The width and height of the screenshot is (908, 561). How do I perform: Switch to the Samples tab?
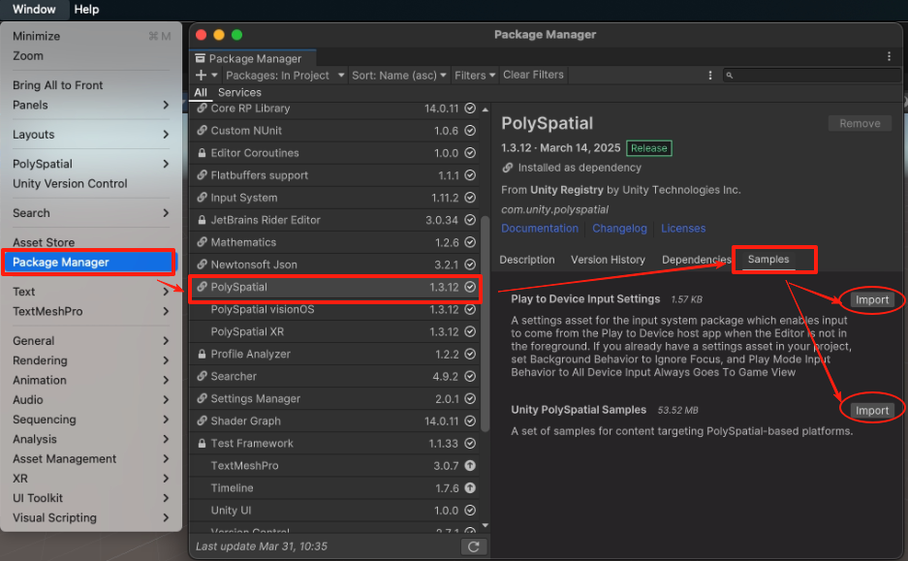[x=767, y=260]
